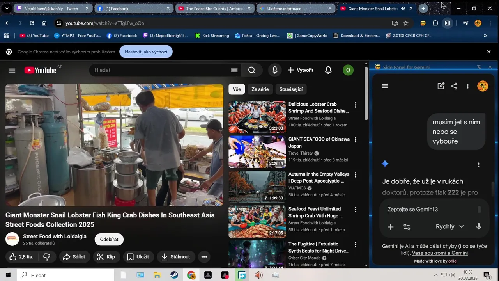Reload the page in Chrome
Viewport: 499px width, 281px height.
point(32,23)
